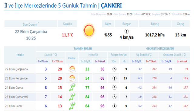Click wind direction arrow for 24 Ekim Cuma
Image resolution: width=194 pixels, height=111 pixels.
115,87
